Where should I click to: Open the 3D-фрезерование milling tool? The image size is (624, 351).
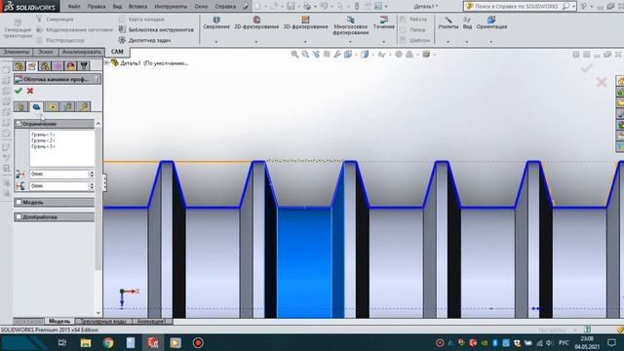click(x=305, y=22)
